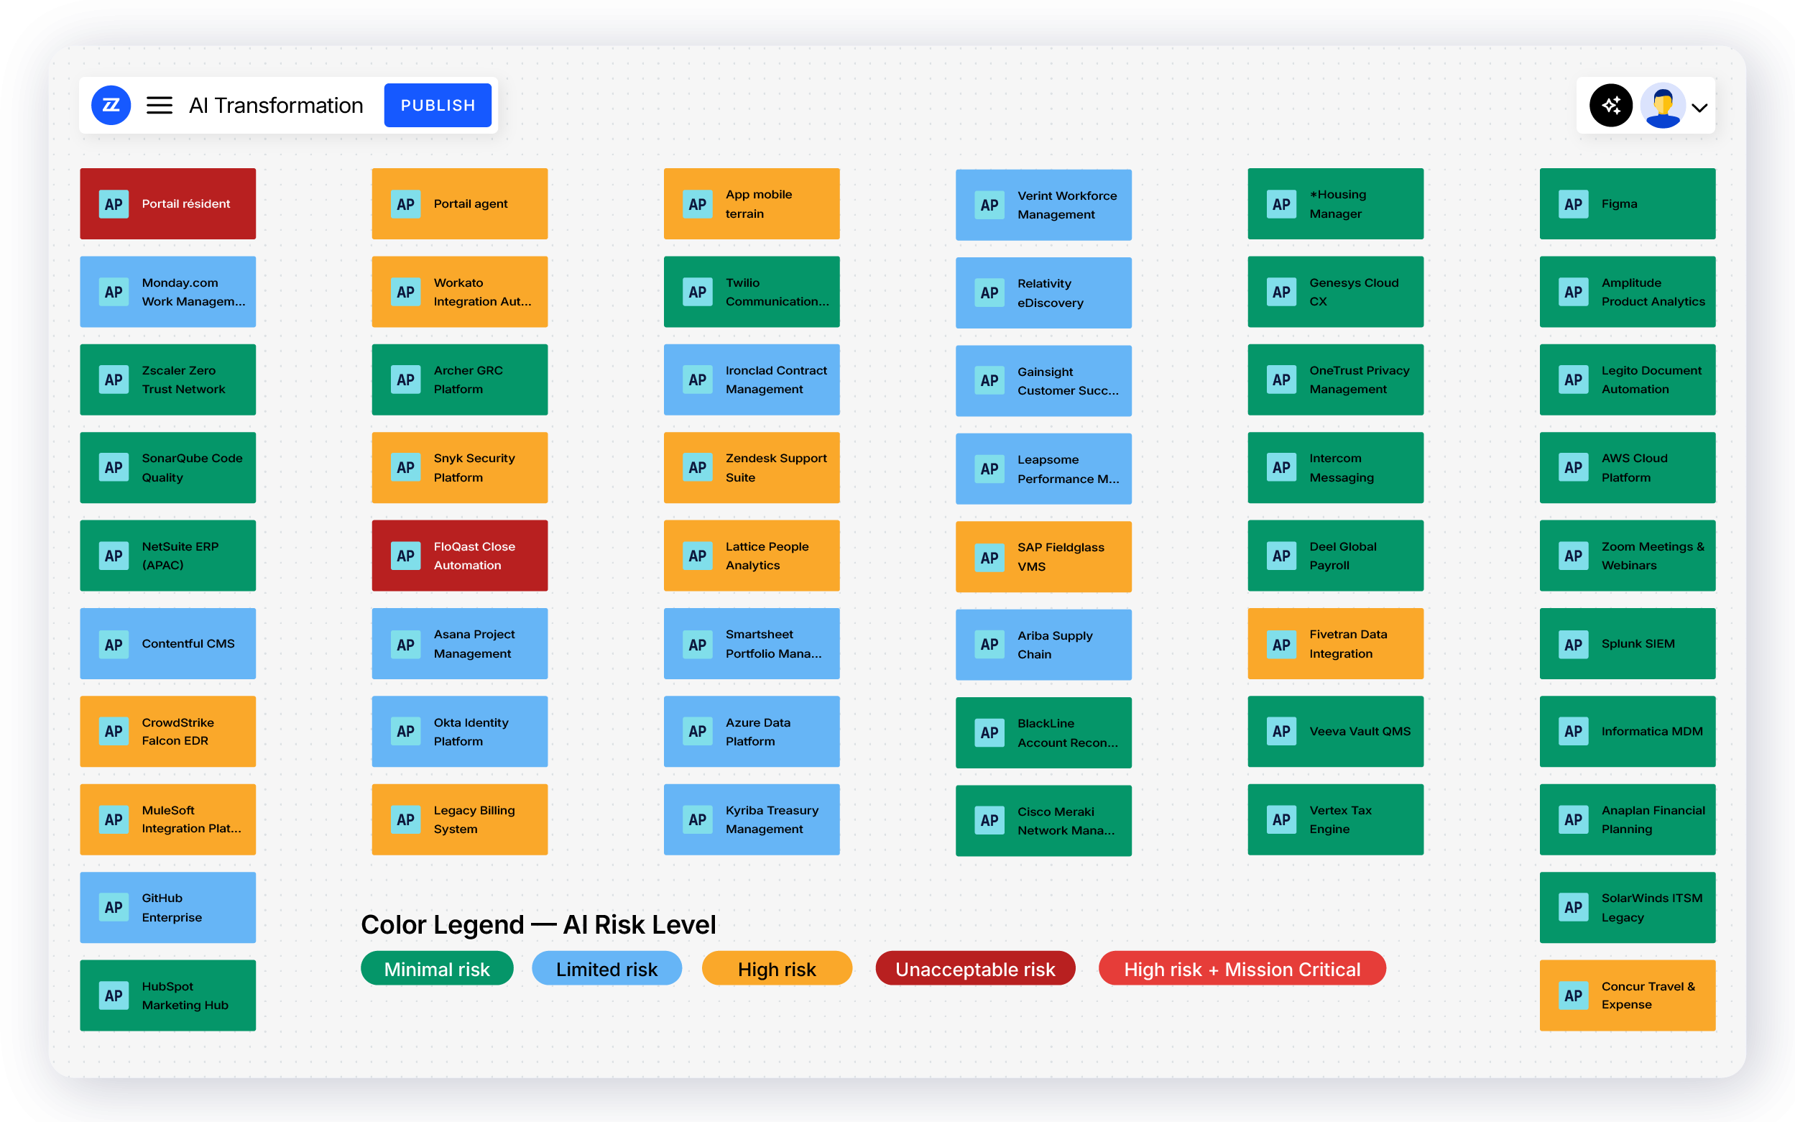This screenshot has width=1795, height=1122.
Task: Expand the user account dropdown chevron
Action: point(1699,108)
